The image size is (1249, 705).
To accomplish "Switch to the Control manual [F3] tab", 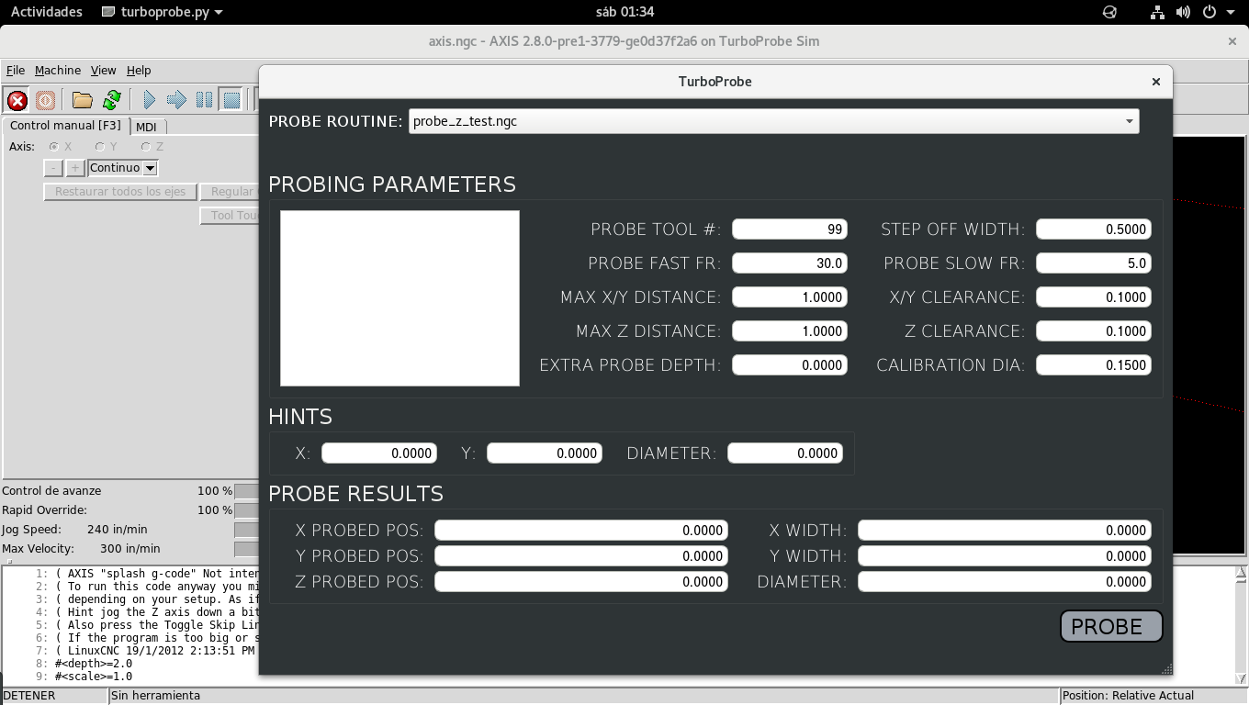I will 65,126.
